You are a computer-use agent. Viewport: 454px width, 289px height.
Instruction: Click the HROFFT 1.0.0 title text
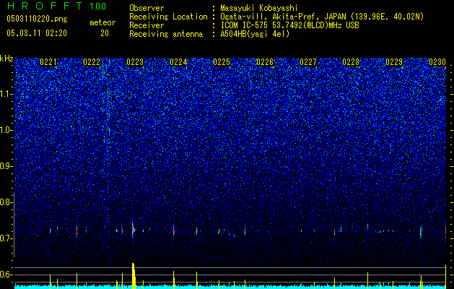click(56, 6)
